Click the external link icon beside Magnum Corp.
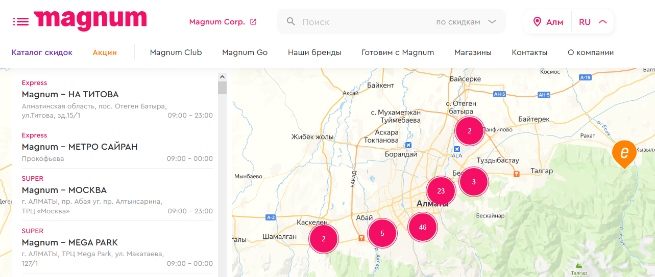The height and width of the screenshot is (277, 655). (x=253, y=22)
